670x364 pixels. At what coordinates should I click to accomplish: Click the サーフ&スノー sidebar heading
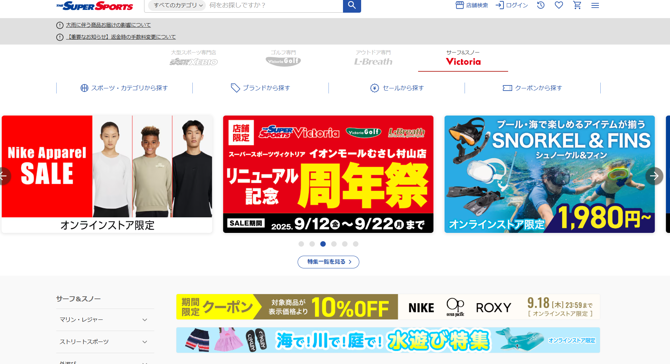[x=78, y=299]
